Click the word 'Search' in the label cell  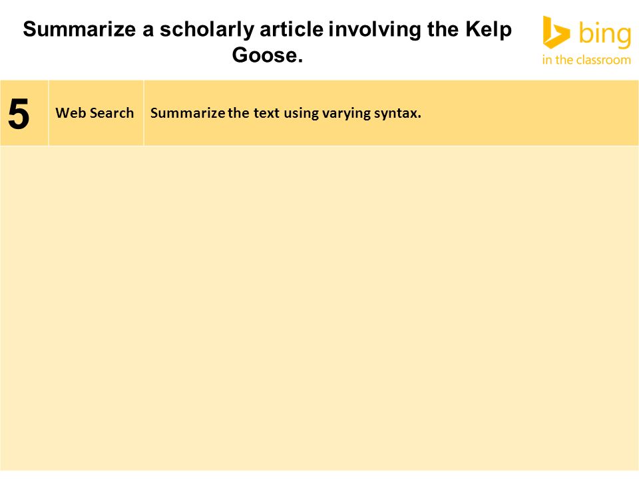112,113
